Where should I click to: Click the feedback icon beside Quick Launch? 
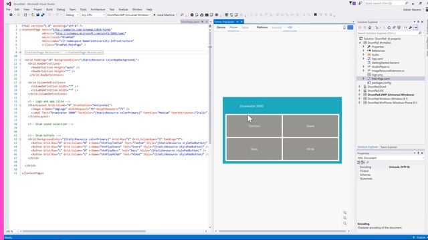click(360, 3)
